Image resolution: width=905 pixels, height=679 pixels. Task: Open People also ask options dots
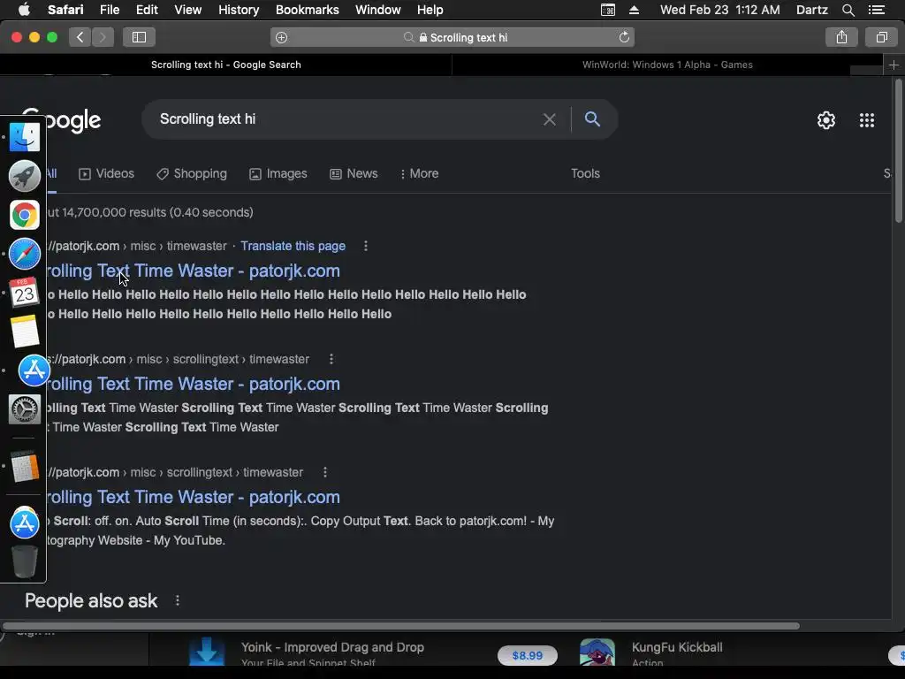click(x=177, y=600)
